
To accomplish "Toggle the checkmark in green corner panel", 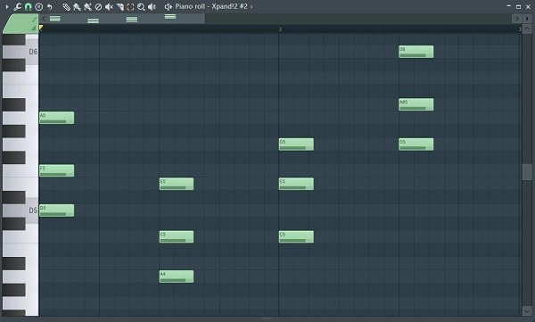I will tap(34, 19).
